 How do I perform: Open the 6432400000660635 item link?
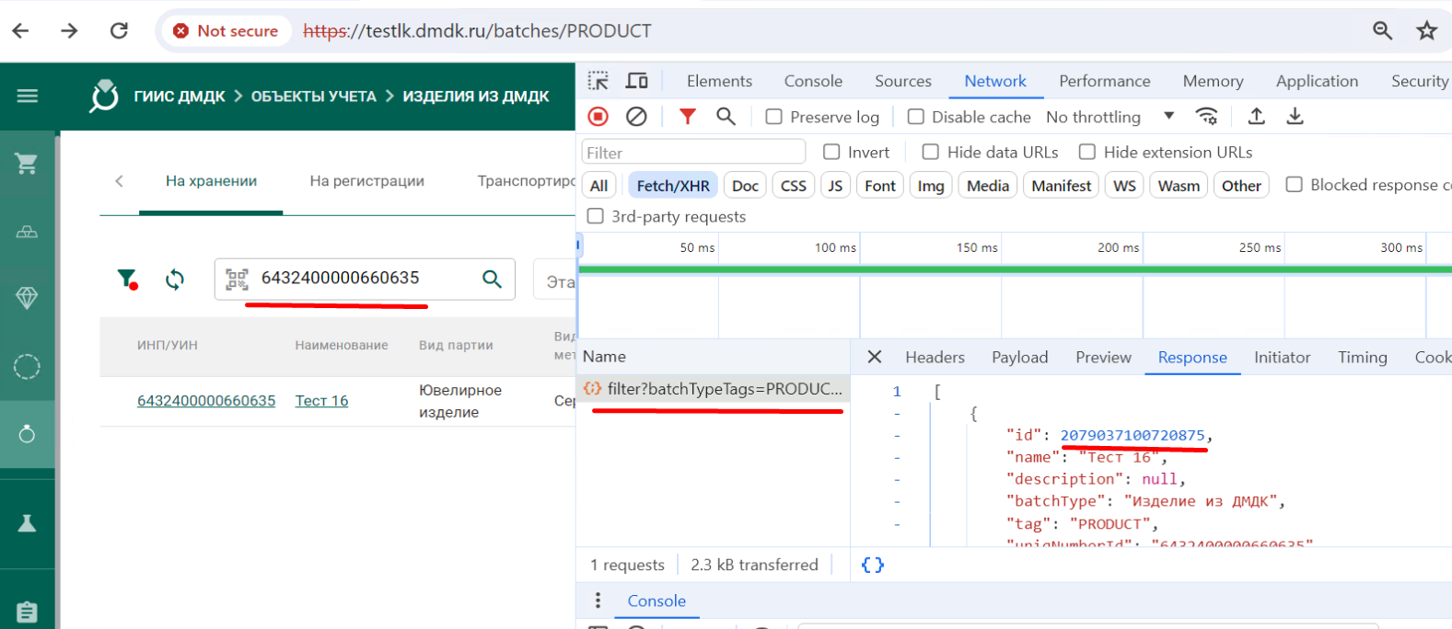click(206, 401)
